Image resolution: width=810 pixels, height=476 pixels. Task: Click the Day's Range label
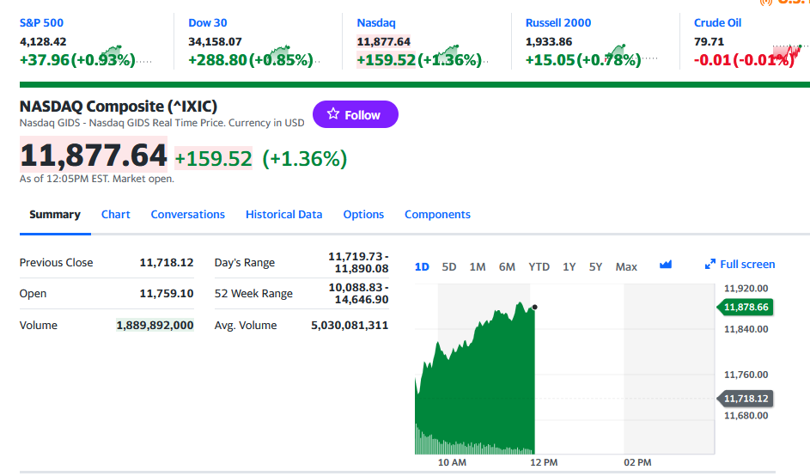coord(244,263)
